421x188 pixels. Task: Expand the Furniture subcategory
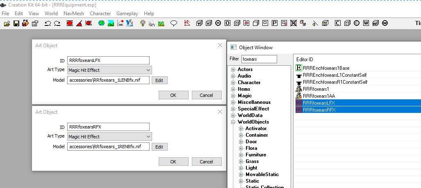click(x=241, y=155)
